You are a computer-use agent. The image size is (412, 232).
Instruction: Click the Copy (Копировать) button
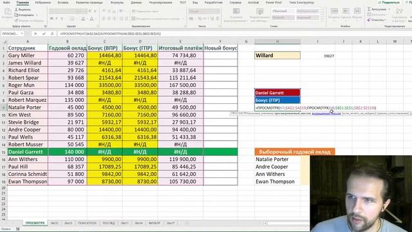click(24, 15)
